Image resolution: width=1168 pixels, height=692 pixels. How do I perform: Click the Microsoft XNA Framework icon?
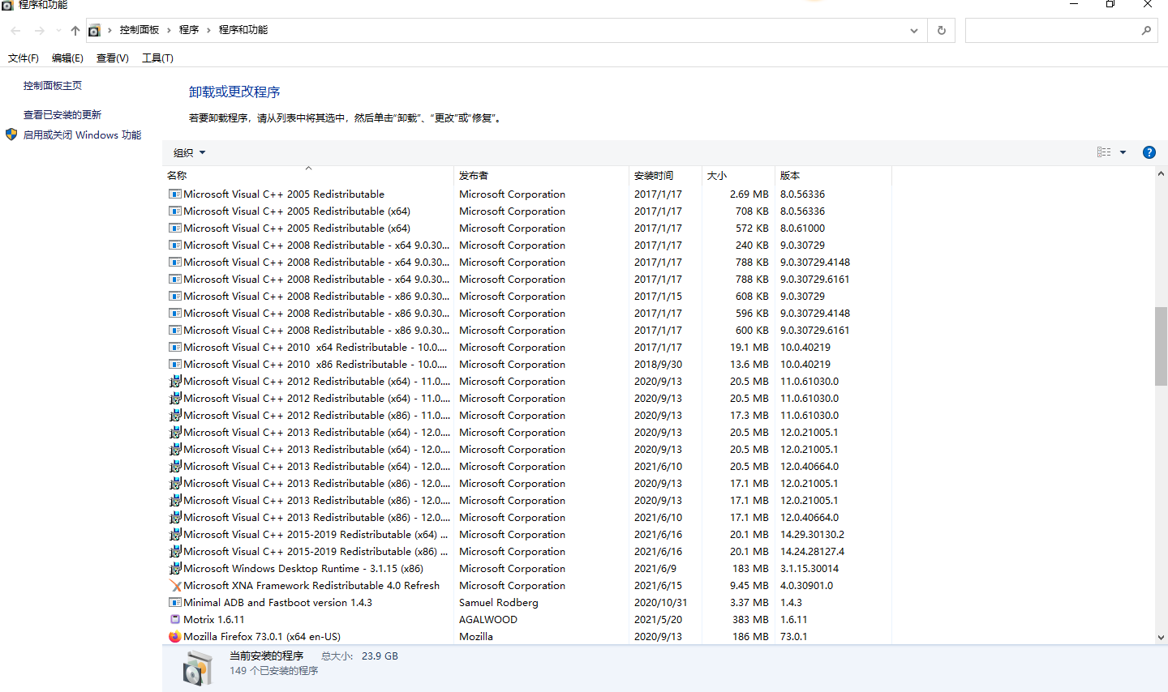(x=174, y=585)
